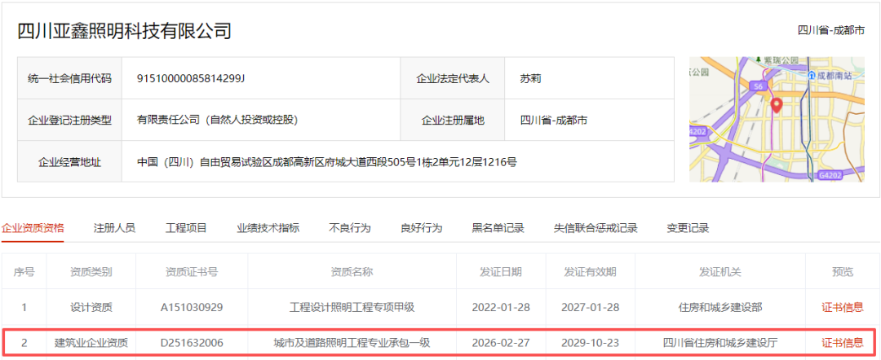Open the map thumbnail of Chengdu
This screenshot has width=881, height=360.
777,119
